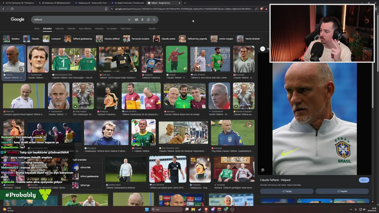Select the 'Liverpool' suggestion chip
This screenshot has height=213, width=379.
(x=52, y=39)
